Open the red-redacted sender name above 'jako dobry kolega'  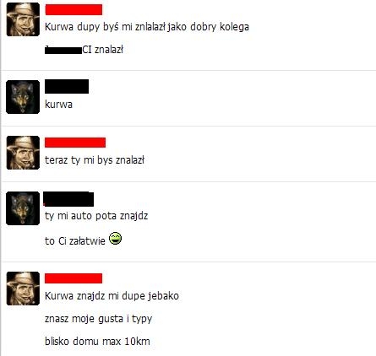coord(74,9)
